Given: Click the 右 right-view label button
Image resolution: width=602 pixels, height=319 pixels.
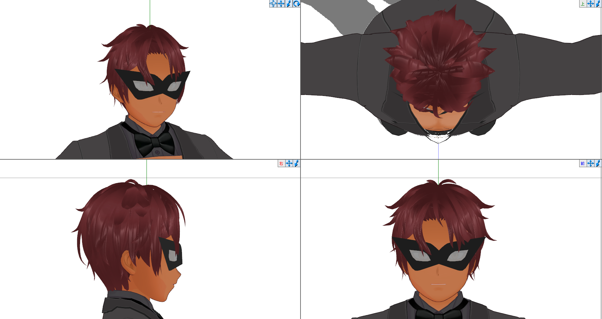Looking at the screenshot, I should pyautogui.click(x=281, y=163).
